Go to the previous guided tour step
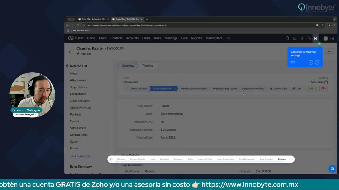The height and width of the screenshot is (190, 339). [311, 62]
